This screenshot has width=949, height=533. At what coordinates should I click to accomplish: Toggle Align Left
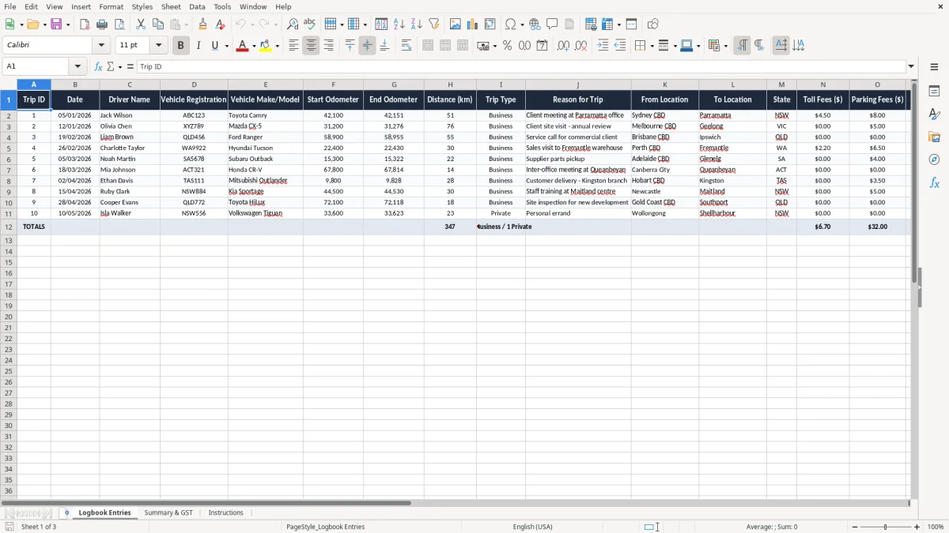tap(293, 46)
